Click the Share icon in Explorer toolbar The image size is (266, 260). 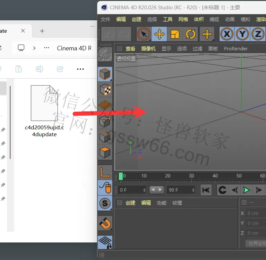60,69
